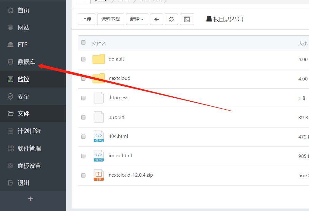Screen dimensions: 309x211
Task: Open the terminal icon in toolbar
Action: (187, 19)
